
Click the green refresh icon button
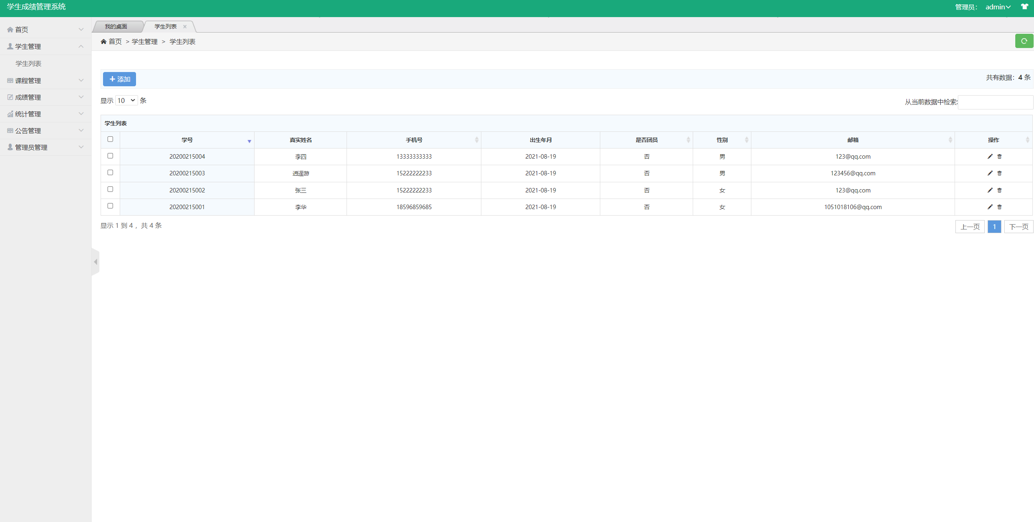point(1024,41)
